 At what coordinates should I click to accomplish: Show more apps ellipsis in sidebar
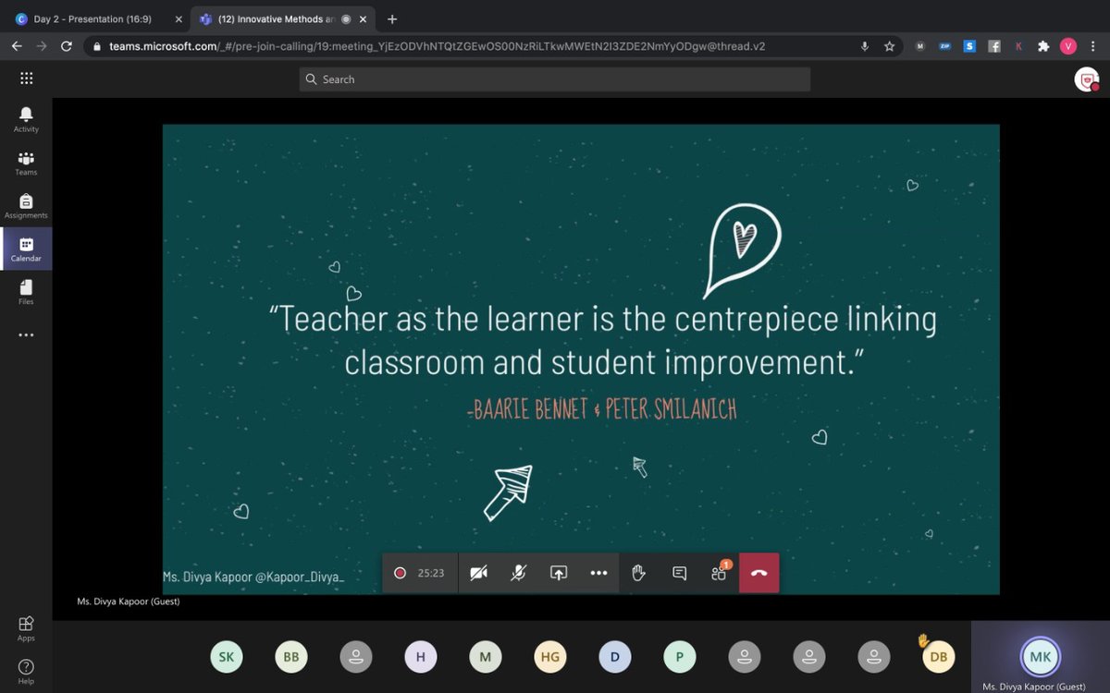[26, 334]
